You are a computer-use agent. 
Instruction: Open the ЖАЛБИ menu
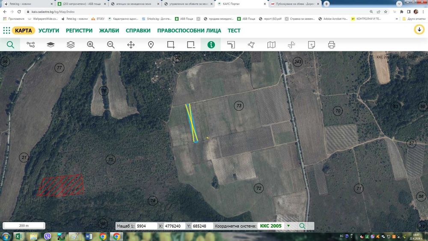coord(109,30)
